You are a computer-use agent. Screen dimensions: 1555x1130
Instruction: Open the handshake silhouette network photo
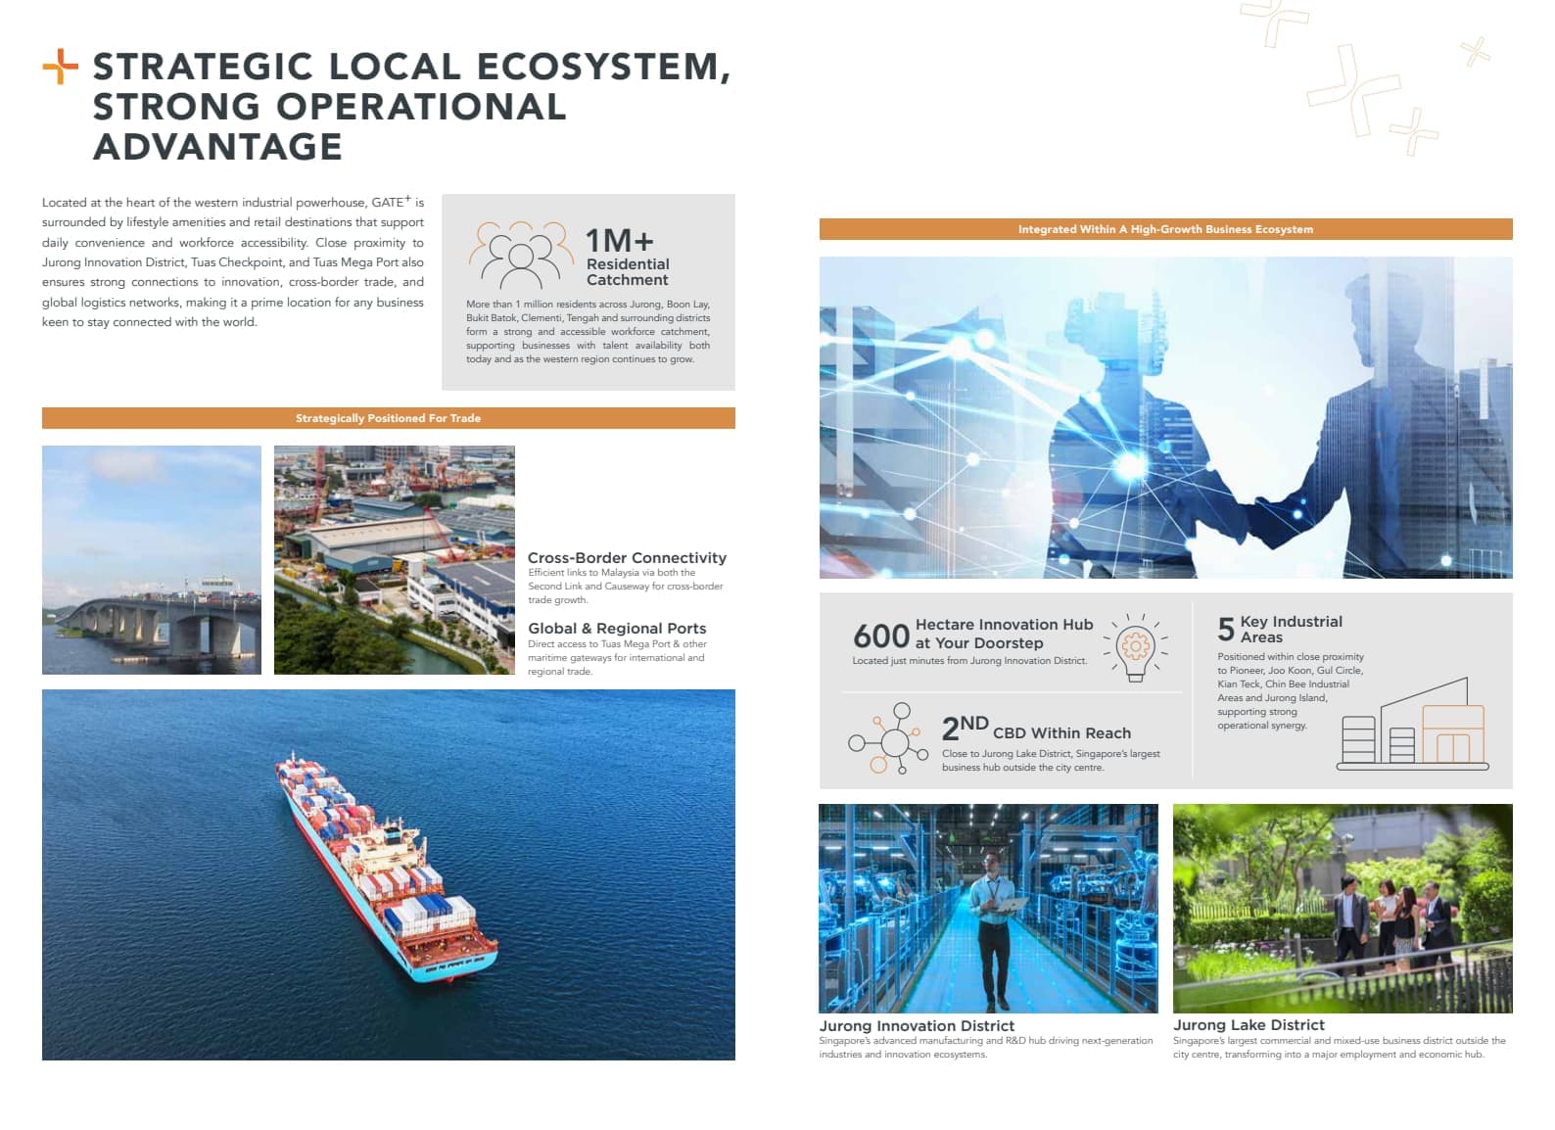1165,417
